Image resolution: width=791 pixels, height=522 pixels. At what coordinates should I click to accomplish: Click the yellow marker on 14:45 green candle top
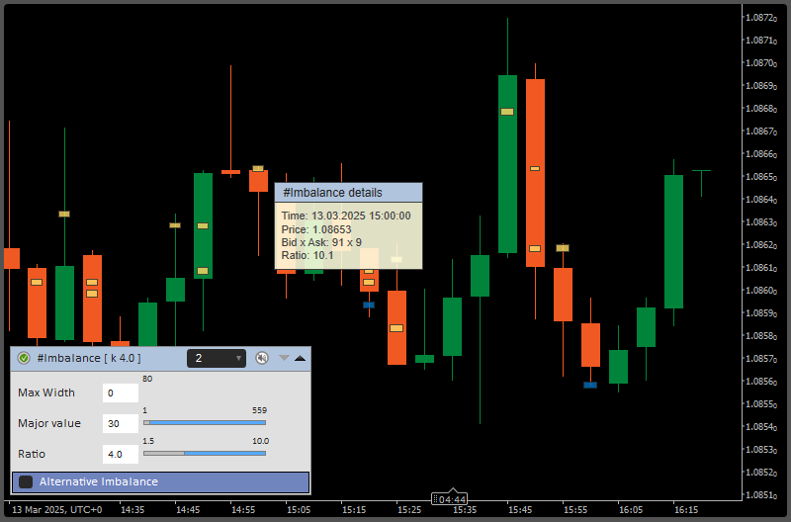click(203, 225)
